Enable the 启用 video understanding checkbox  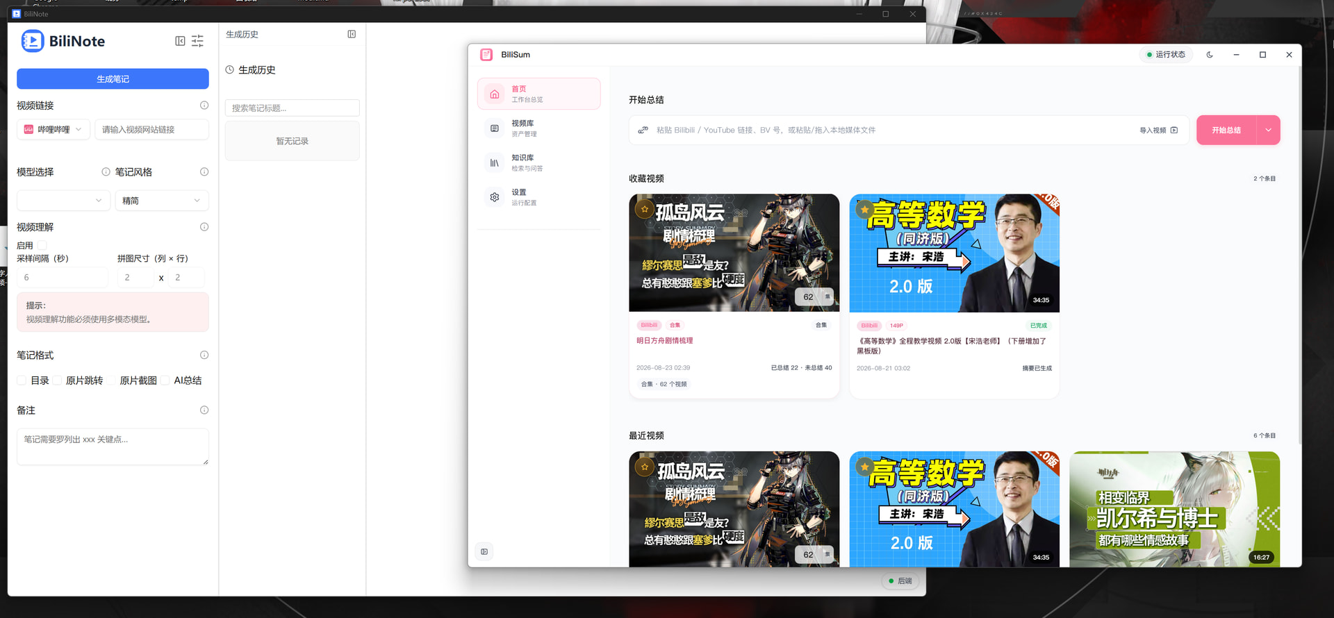42,245
